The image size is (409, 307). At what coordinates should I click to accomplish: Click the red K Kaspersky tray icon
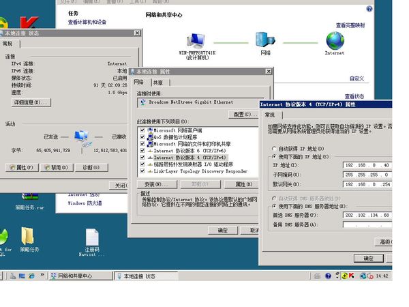tap(351, 276)
